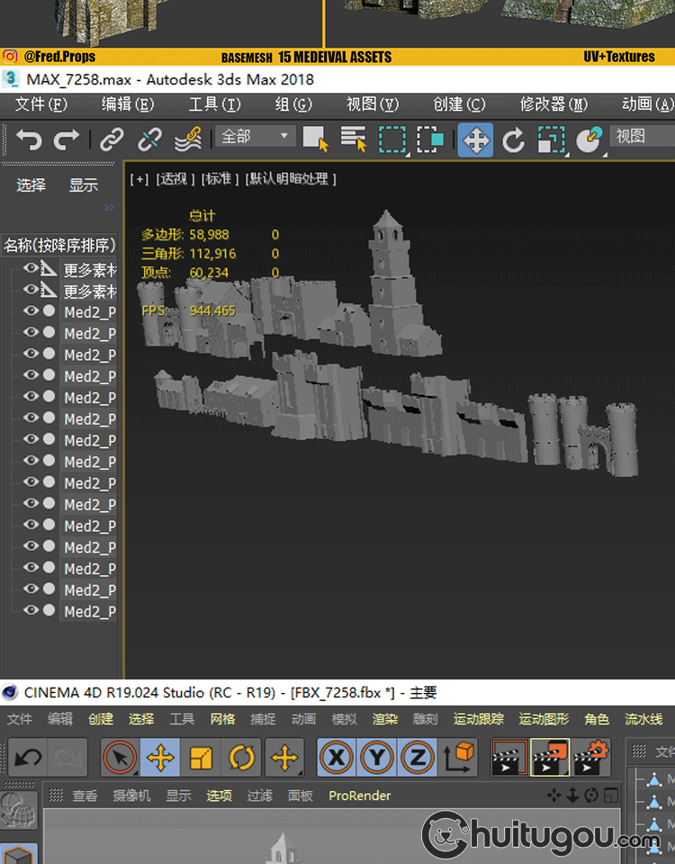Open Cinema 4D Edit Render Settings icon
Viewport: 675px width, 864px height.
pyautogui.click(x=591, y=758)
